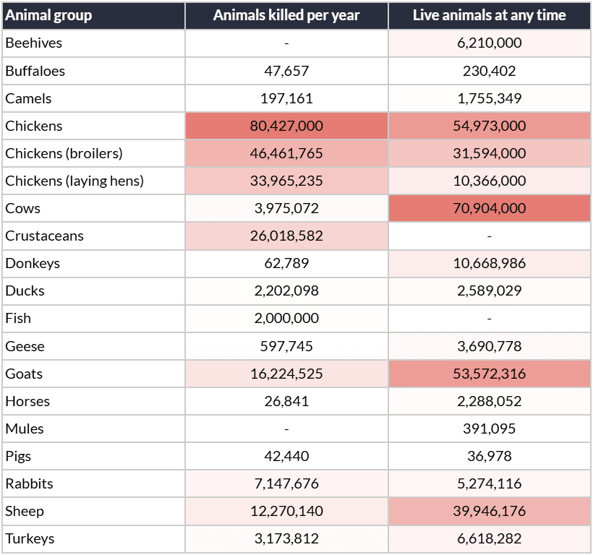Screen dimensions: 593x555
Task: Sort by 'Animals killed per year' header
Action: (286, 15)
